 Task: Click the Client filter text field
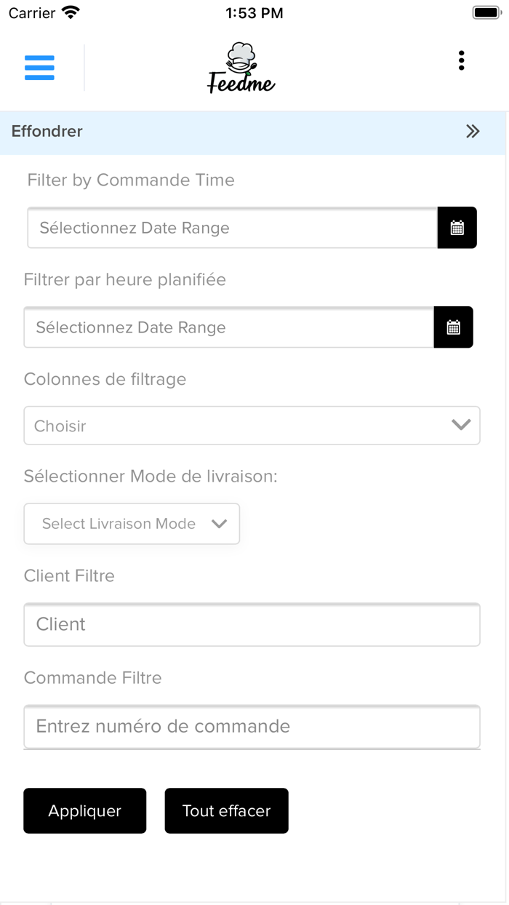(x=252, y=624)
